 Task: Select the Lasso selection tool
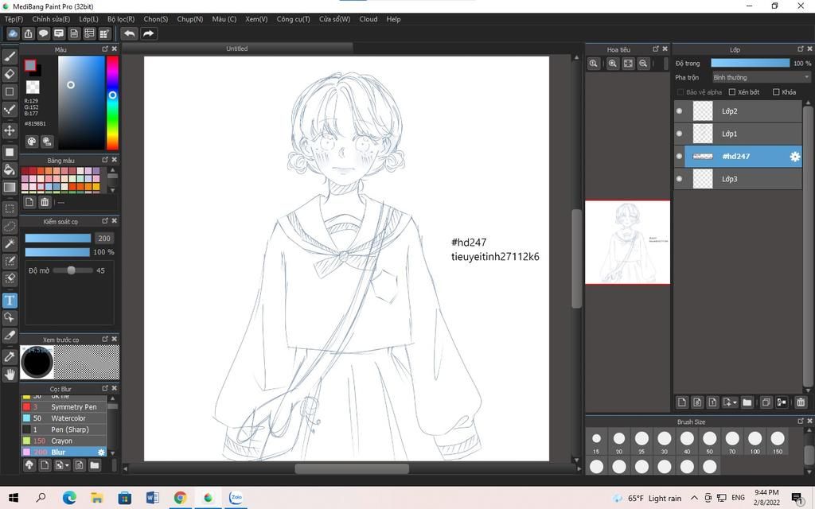click(x=10, y=227)
